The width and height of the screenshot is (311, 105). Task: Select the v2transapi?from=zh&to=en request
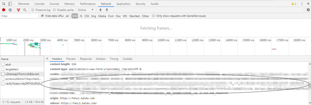coord(22,74)
